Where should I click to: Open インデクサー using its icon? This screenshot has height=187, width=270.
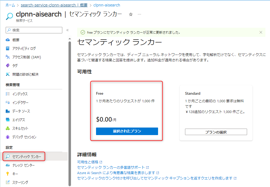click(x=8, y=103)
